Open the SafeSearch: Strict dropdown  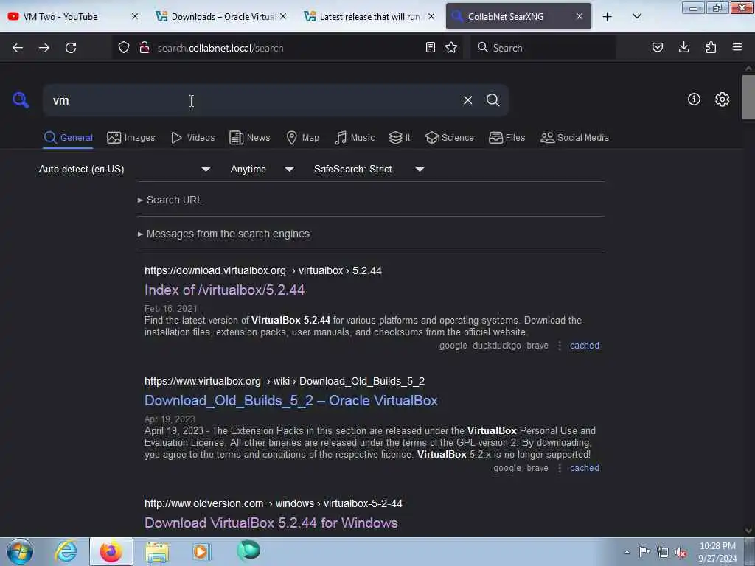tap(369, 169)
